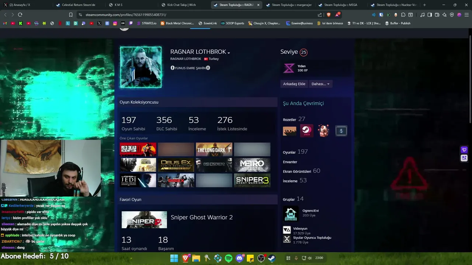Viewport: 472px width, 265px height.
Task: Open Black Metal Chronic bookmark
Action: 177,23
